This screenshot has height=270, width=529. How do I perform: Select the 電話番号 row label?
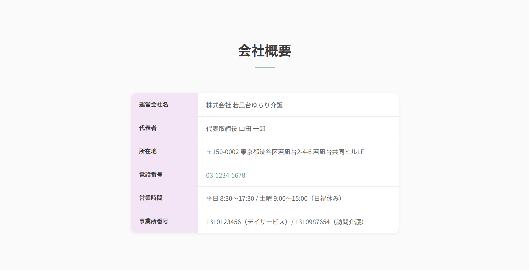pyautogui.click(x=151, y=175)
